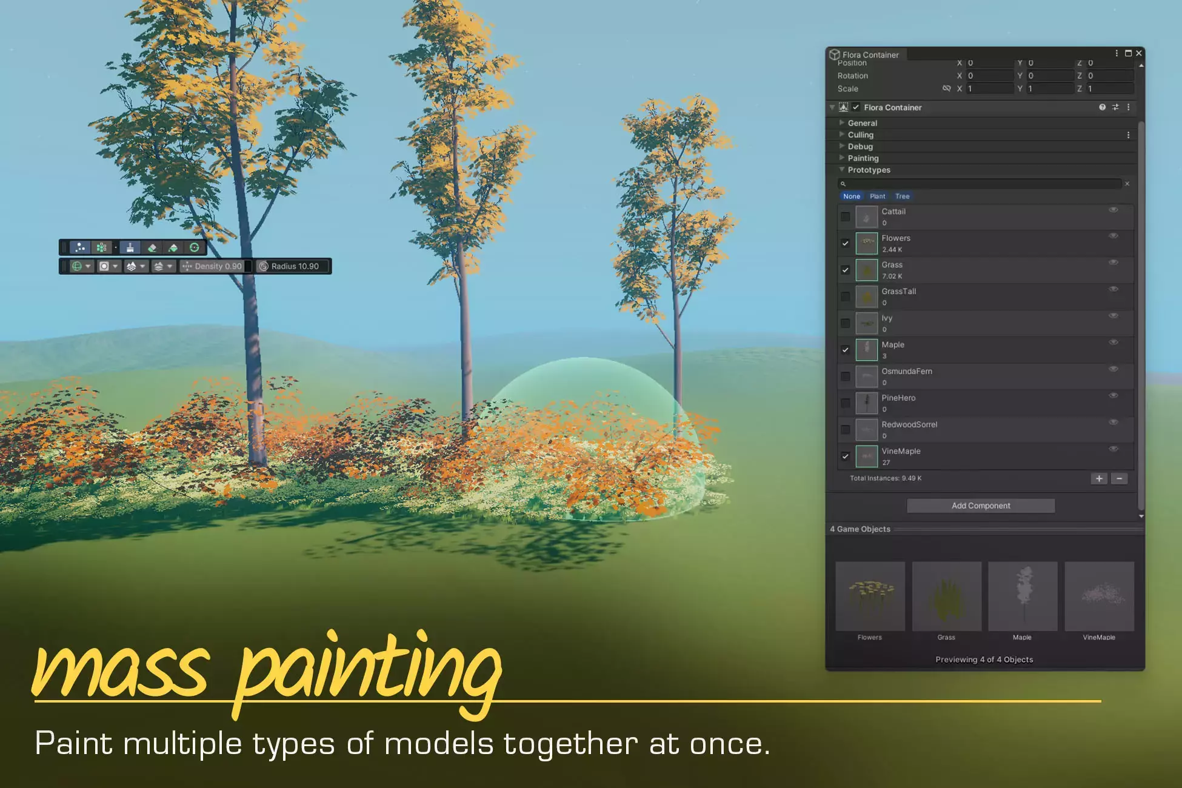Viewport: 1182px width, 788px height.
Task: Activate the paint brush tool
Action: (130, 247)
